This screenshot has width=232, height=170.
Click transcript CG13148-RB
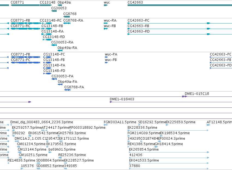coord(52,26)
